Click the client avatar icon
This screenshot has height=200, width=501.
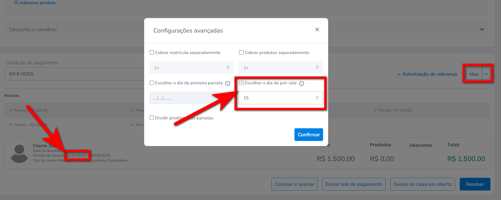pyautogui.click(x=19, y=154)
